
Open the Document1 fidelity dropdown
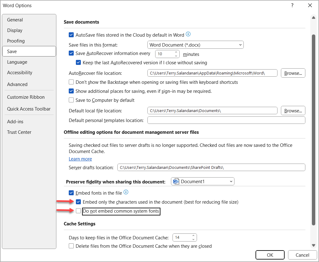[203, 182]
